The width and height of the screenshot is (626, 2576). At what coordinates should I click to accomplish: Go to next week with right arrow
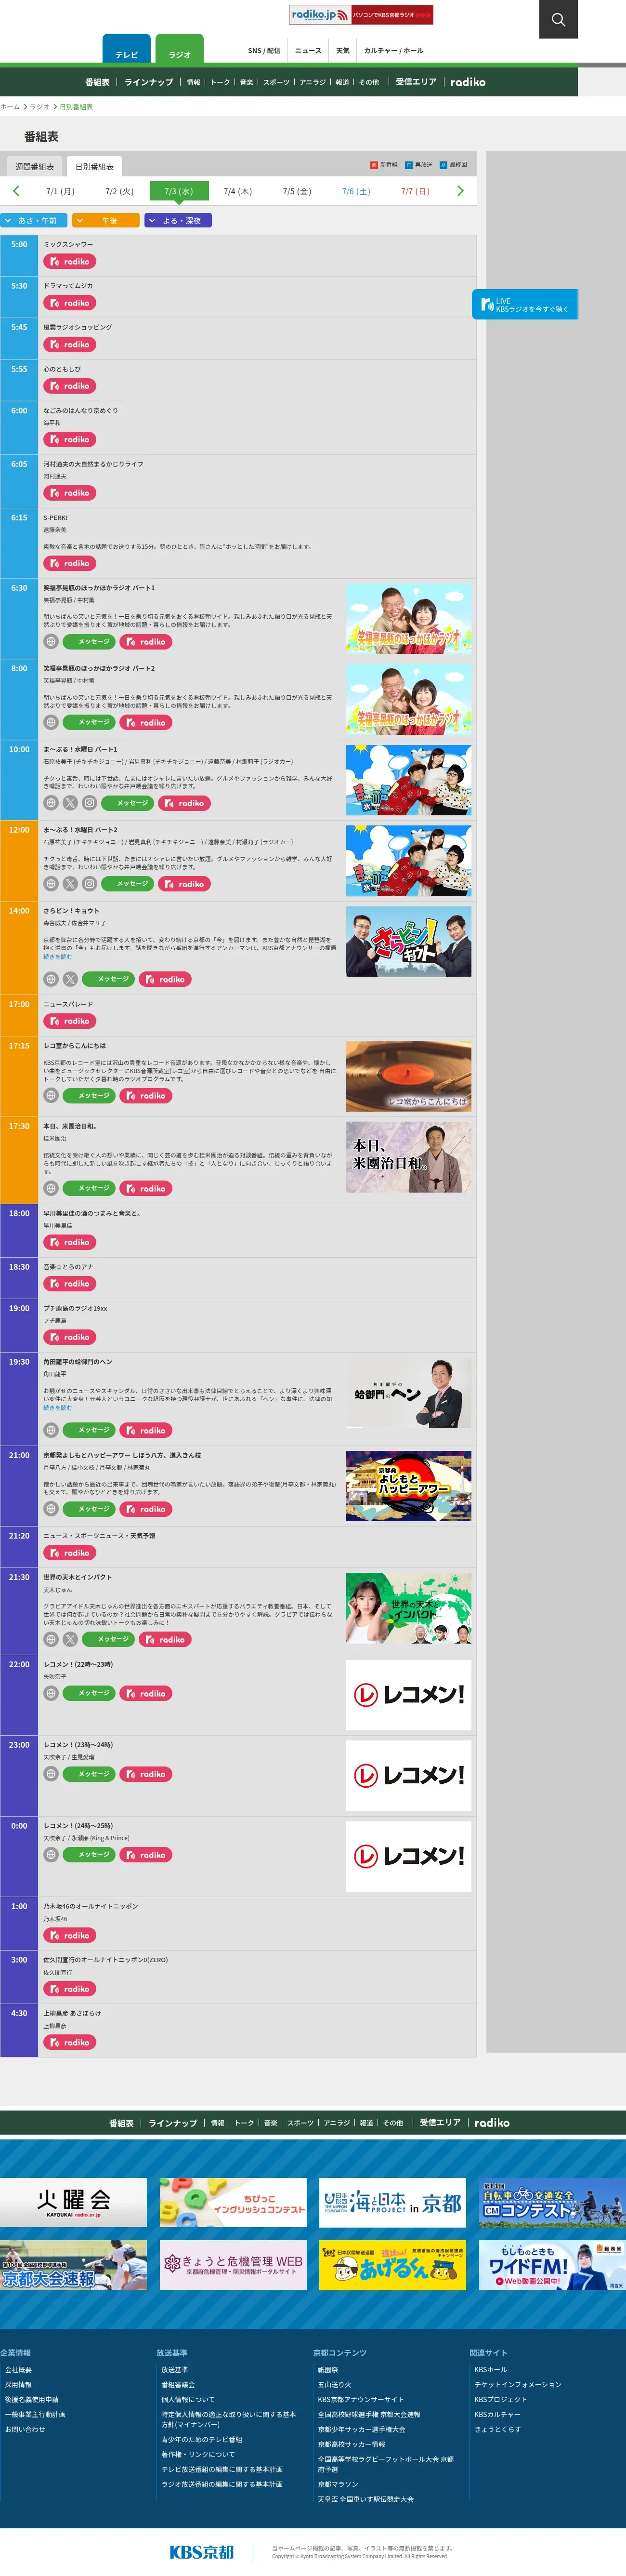[460, 191]
